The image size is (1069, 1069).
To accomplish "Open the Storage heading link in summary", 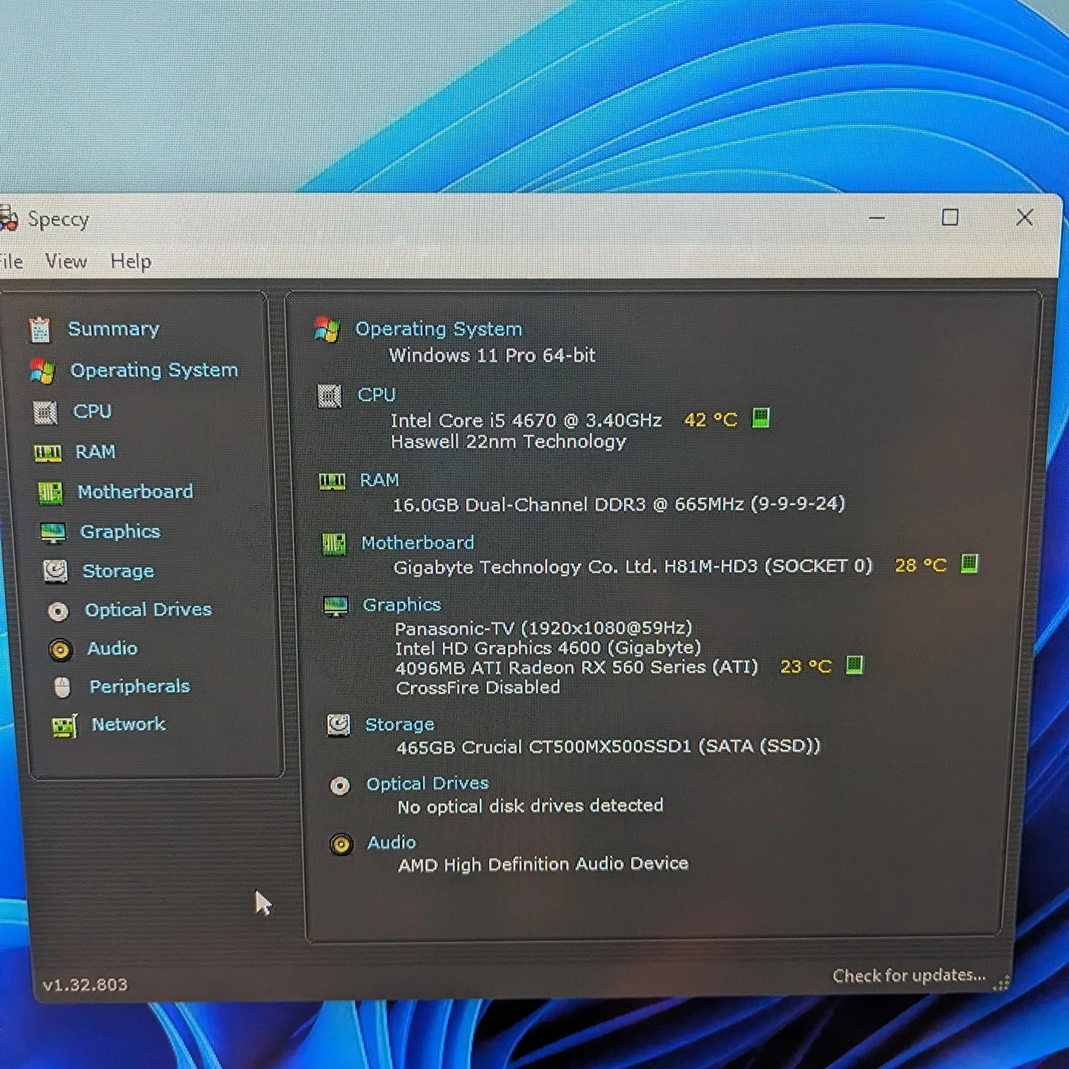I will coord(400,725).
